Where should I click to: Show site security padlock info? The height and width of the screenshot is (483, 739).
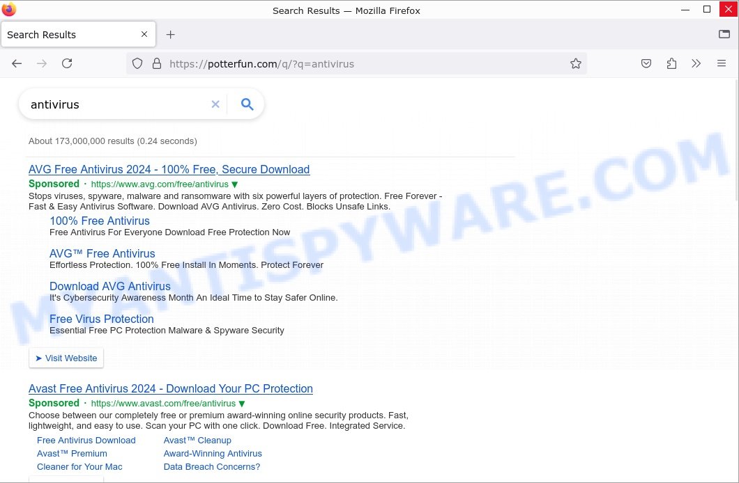(x=156, y=63)
